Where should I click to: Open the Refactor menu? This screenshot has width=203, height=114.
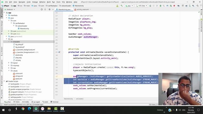(42, 2)
